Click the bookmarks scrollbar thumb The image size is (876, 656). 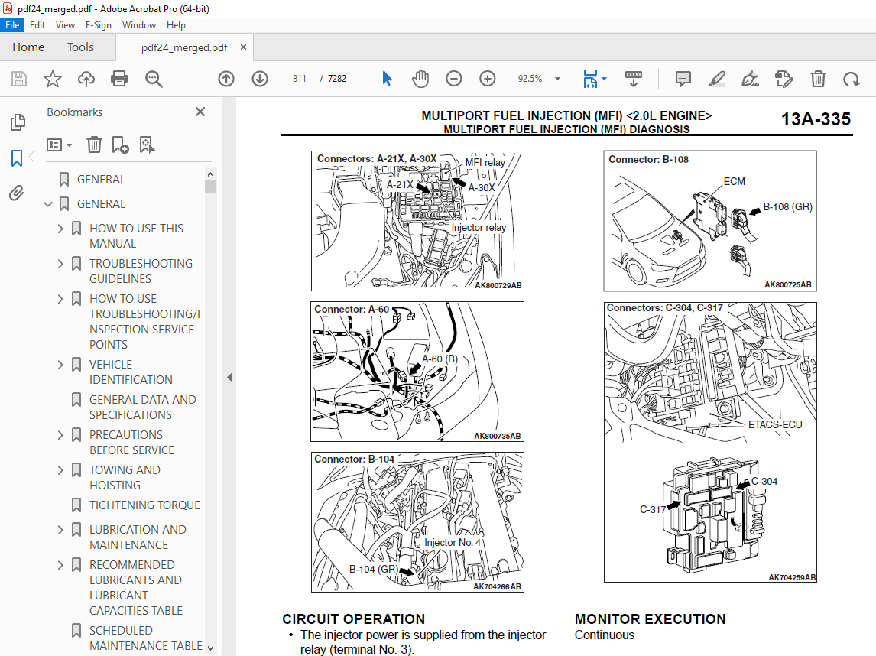pos(211,187)
